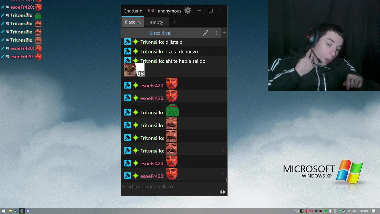This screenshot has height=214, width=380.
Task: Open Discord from the taskbar
Action: tap(28, 211)
